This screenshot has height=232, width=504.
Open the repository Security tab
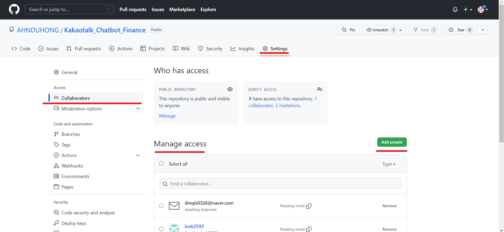(x=210, y=48)
